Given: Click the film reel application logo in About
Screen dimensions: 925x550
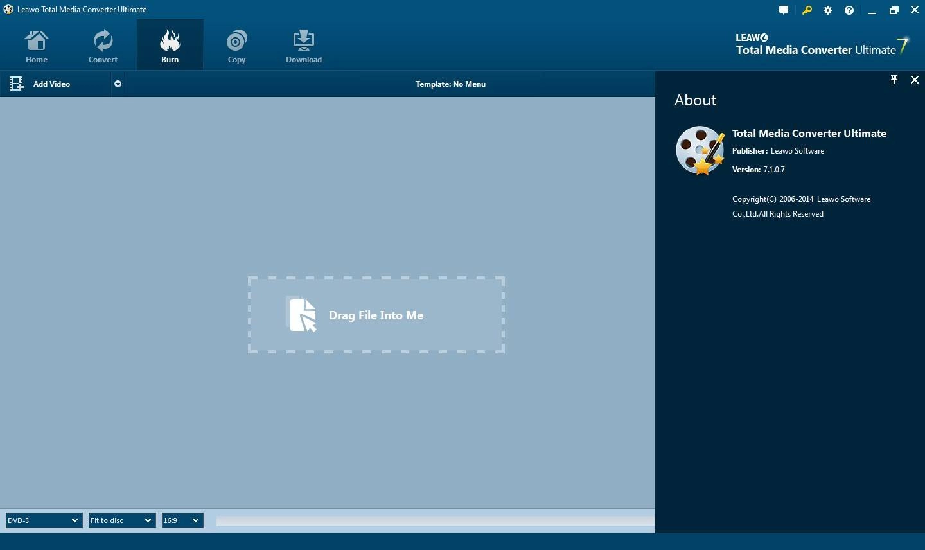Looking at the screenshot, I should click(700, 150).
